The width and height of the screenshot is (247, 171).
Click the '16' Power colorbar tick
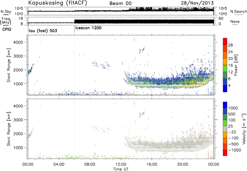pyautogui.click(x=230, y=65)
